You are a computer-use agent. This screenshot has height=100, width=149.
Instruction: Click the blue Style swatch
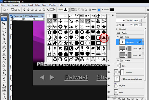[99, 10]
